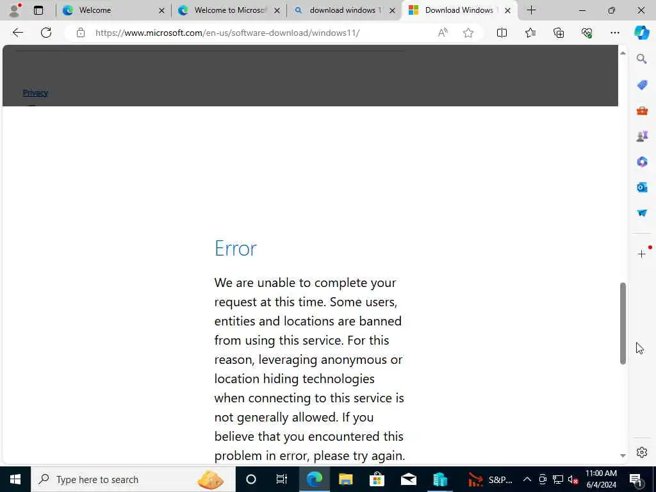Open S&P stock widget on taskbar
Viewport: 656px width, 492px height.
(x=490, y=479)
